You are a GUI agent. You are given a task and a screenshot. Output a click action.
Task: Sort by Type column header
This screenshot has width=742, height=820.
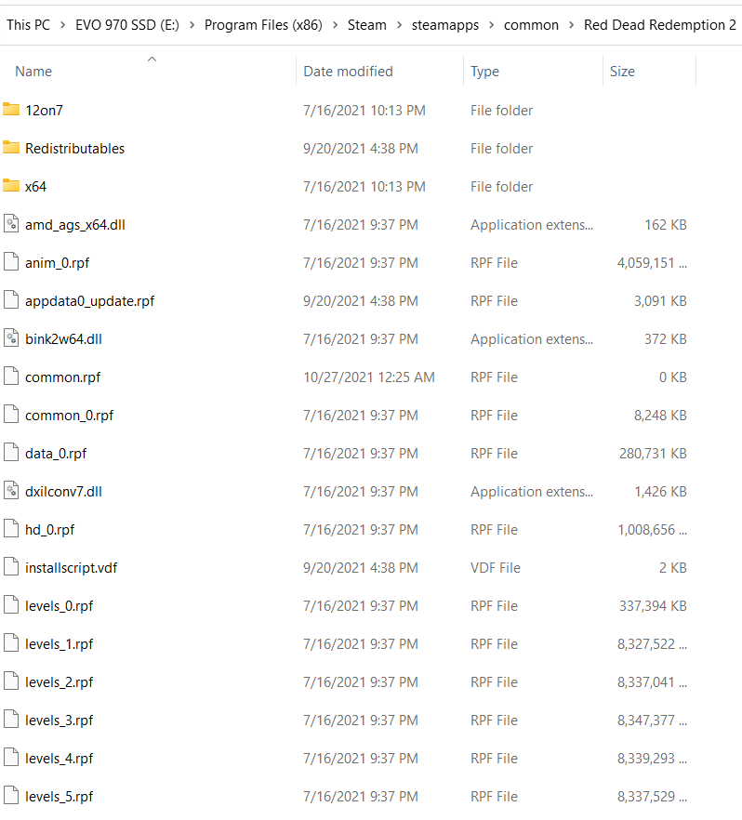coord(484,71)
